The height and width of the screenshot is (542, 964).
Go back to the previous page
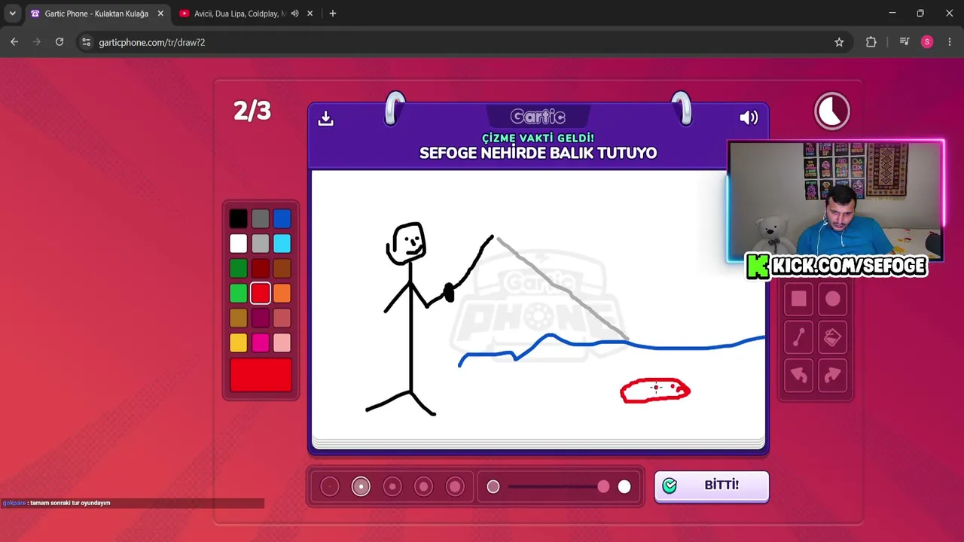(x=14, y=42)
